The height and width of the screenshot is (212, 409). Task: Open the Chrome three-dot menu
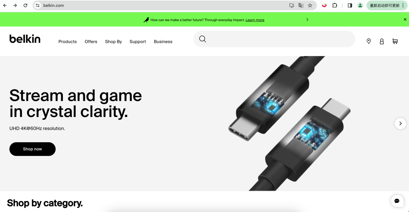pyautogui.click(x=403, y=5)
